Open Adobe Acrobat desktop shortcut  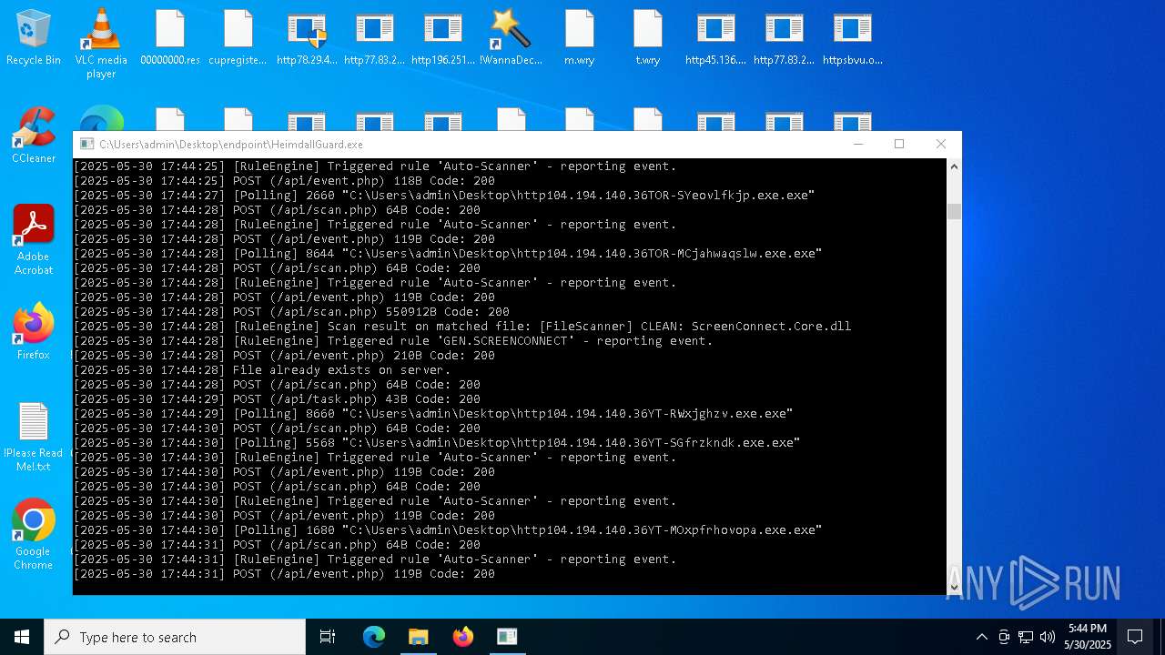[x=34, y=240]
